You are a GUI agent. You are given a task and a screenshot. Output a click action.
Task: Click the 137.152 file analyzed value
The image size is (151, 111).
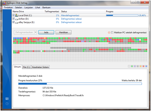click(x=48, y=88)
